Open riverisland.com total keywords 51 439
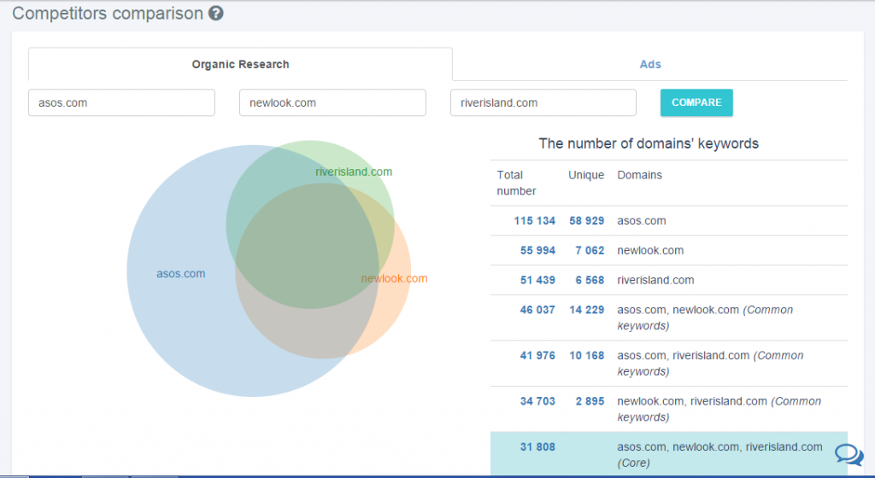The width and height of the screenshot is (875, 478). pos(537,280)
